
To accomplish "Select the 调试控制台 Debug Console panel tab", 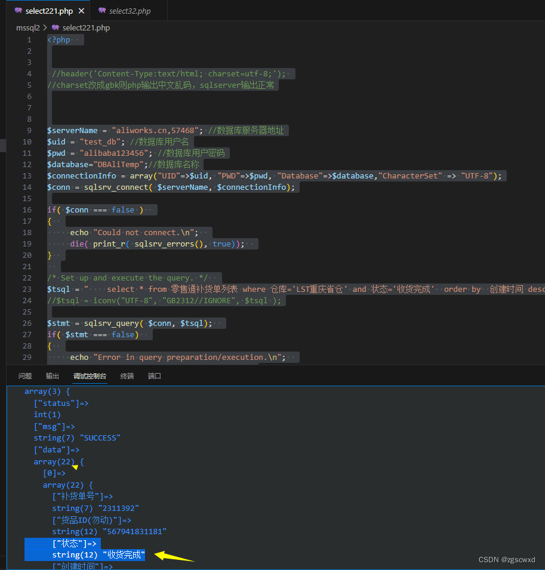I will tap(90, 376).
